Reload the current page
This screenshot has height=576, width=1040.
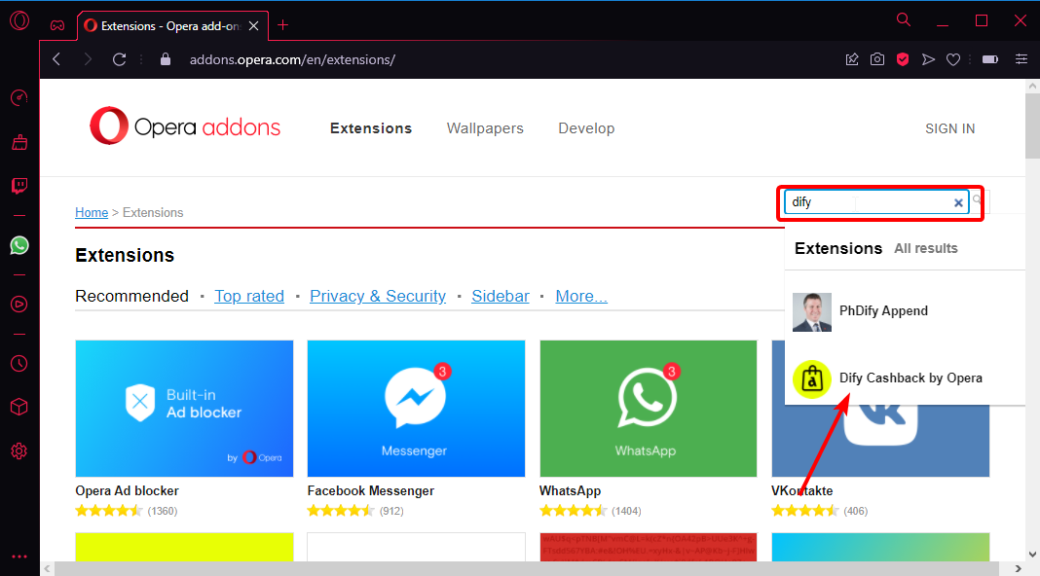(x=120, y=59)
